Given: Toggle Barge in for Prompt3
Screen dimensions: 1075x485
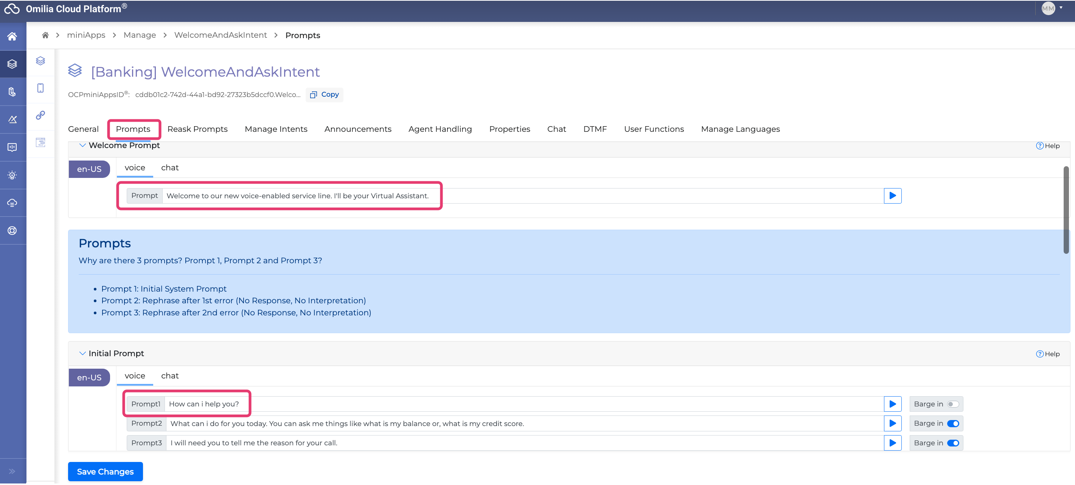Looking at the screenshot, I should (x=953, y=443).
